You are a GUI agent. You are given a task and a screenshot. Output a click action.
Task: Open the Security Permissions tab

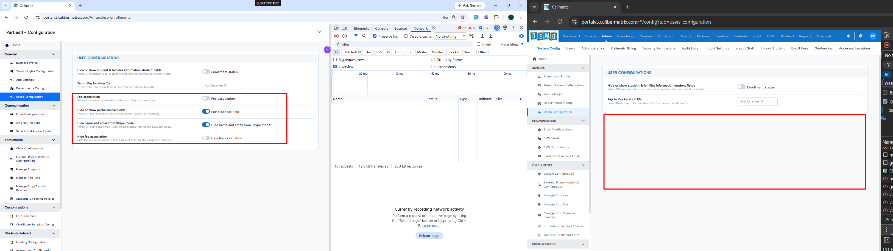click(x=659, y=49)
